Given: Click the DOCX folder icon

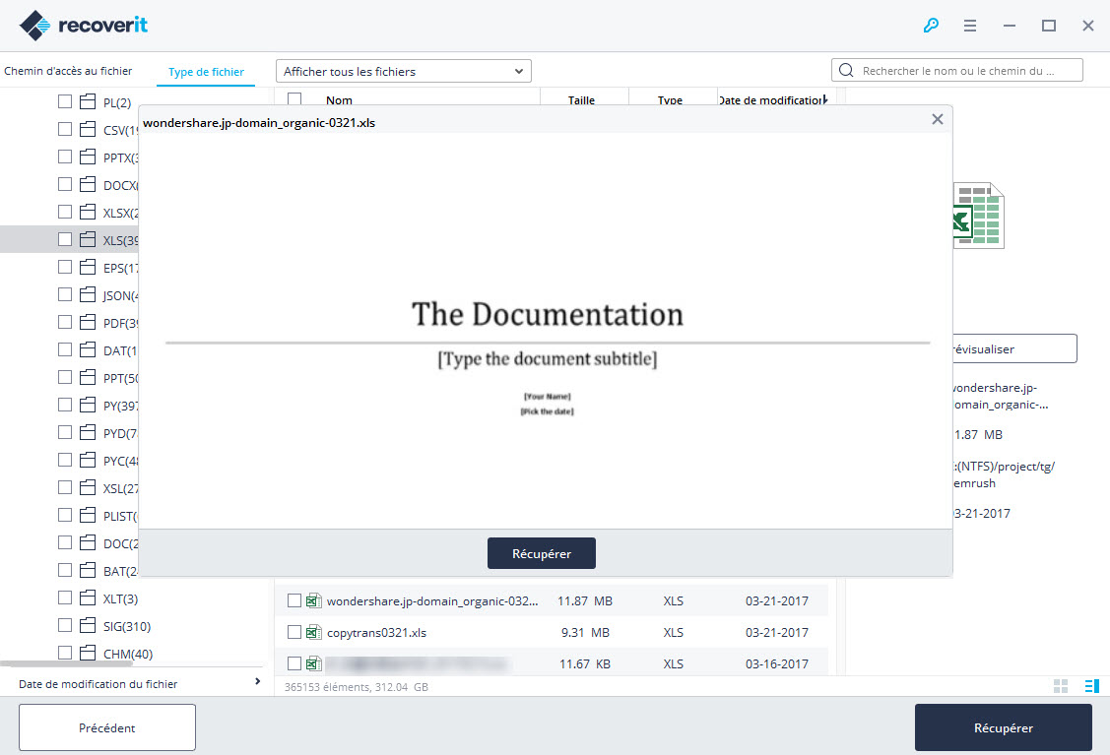Looking at the screenshot, I should [88, 185].
